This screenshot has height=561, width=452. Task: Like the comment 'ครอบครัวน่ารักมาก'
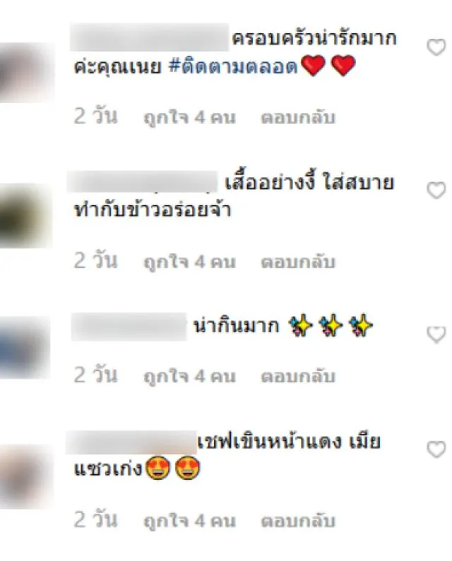[436, 47]
